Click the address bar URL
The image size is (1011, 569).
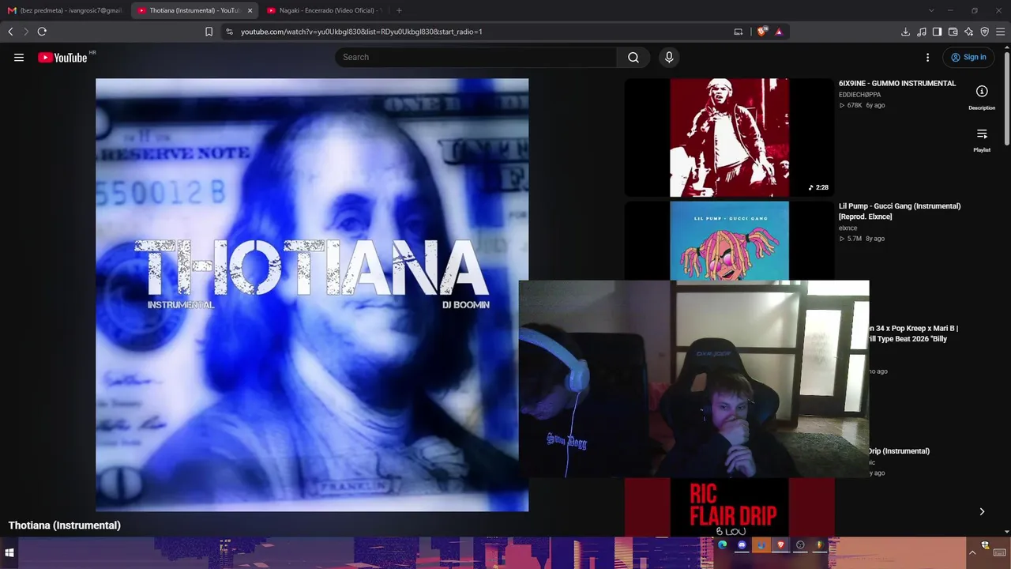pos(361,32)
